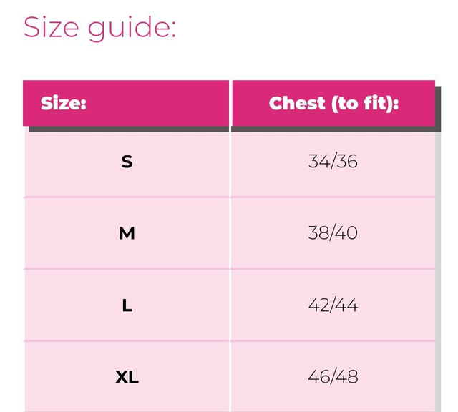Click the divider line between M and L rows
The width and height of the screenshot is (458, 412).
click(x=229, y=269)
